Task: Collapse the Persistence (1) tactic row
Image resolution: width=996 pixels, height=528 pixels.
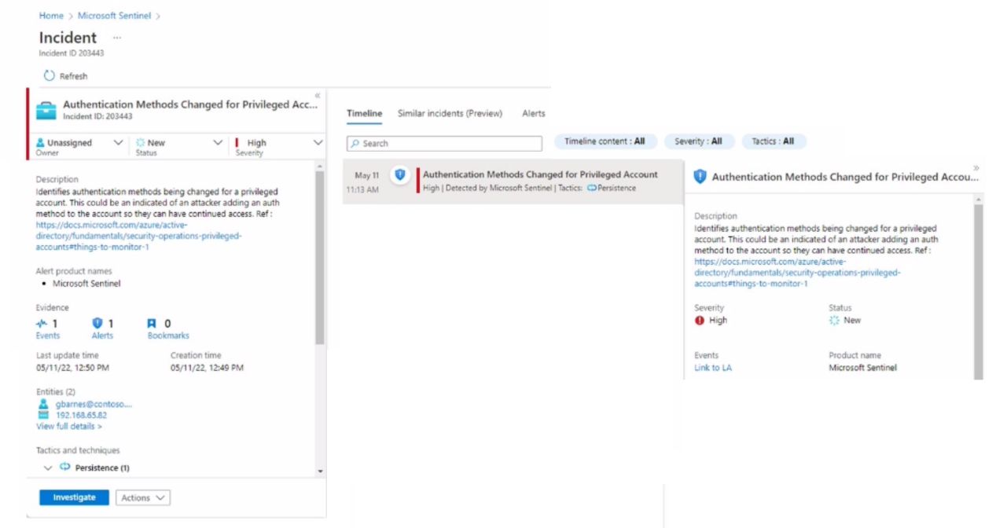Action: (x=48, y=467)
